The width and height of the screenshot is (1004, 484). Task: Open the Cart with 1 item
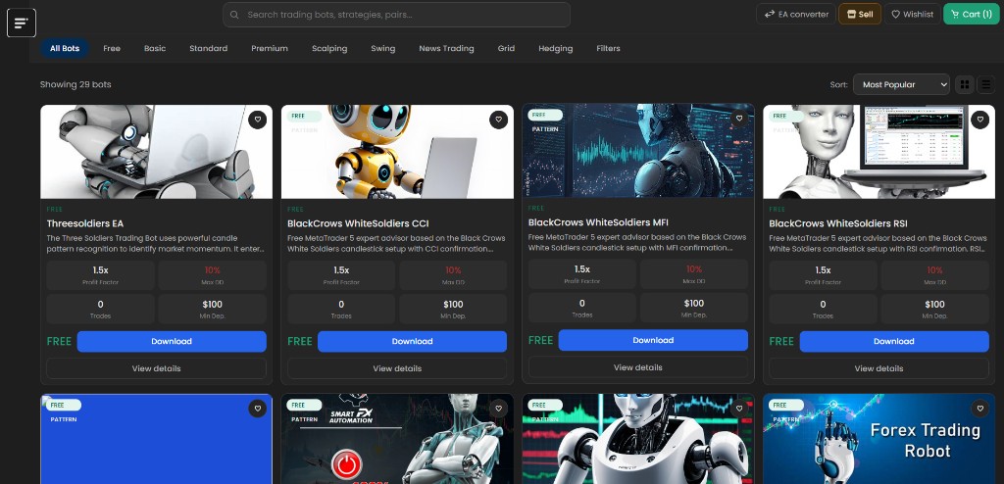pyautogui.click(x=972, y=14)
